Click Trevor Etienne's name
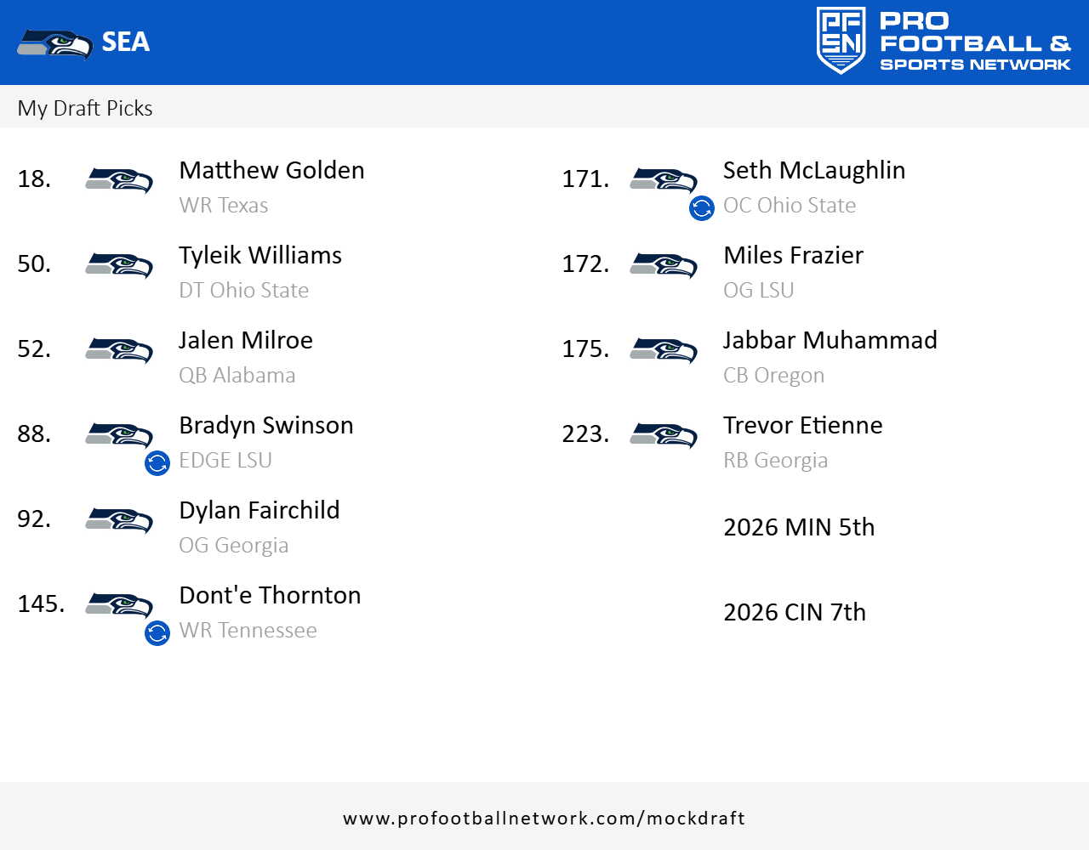This screenshot has width=1089, height=850. pos(802,425)
